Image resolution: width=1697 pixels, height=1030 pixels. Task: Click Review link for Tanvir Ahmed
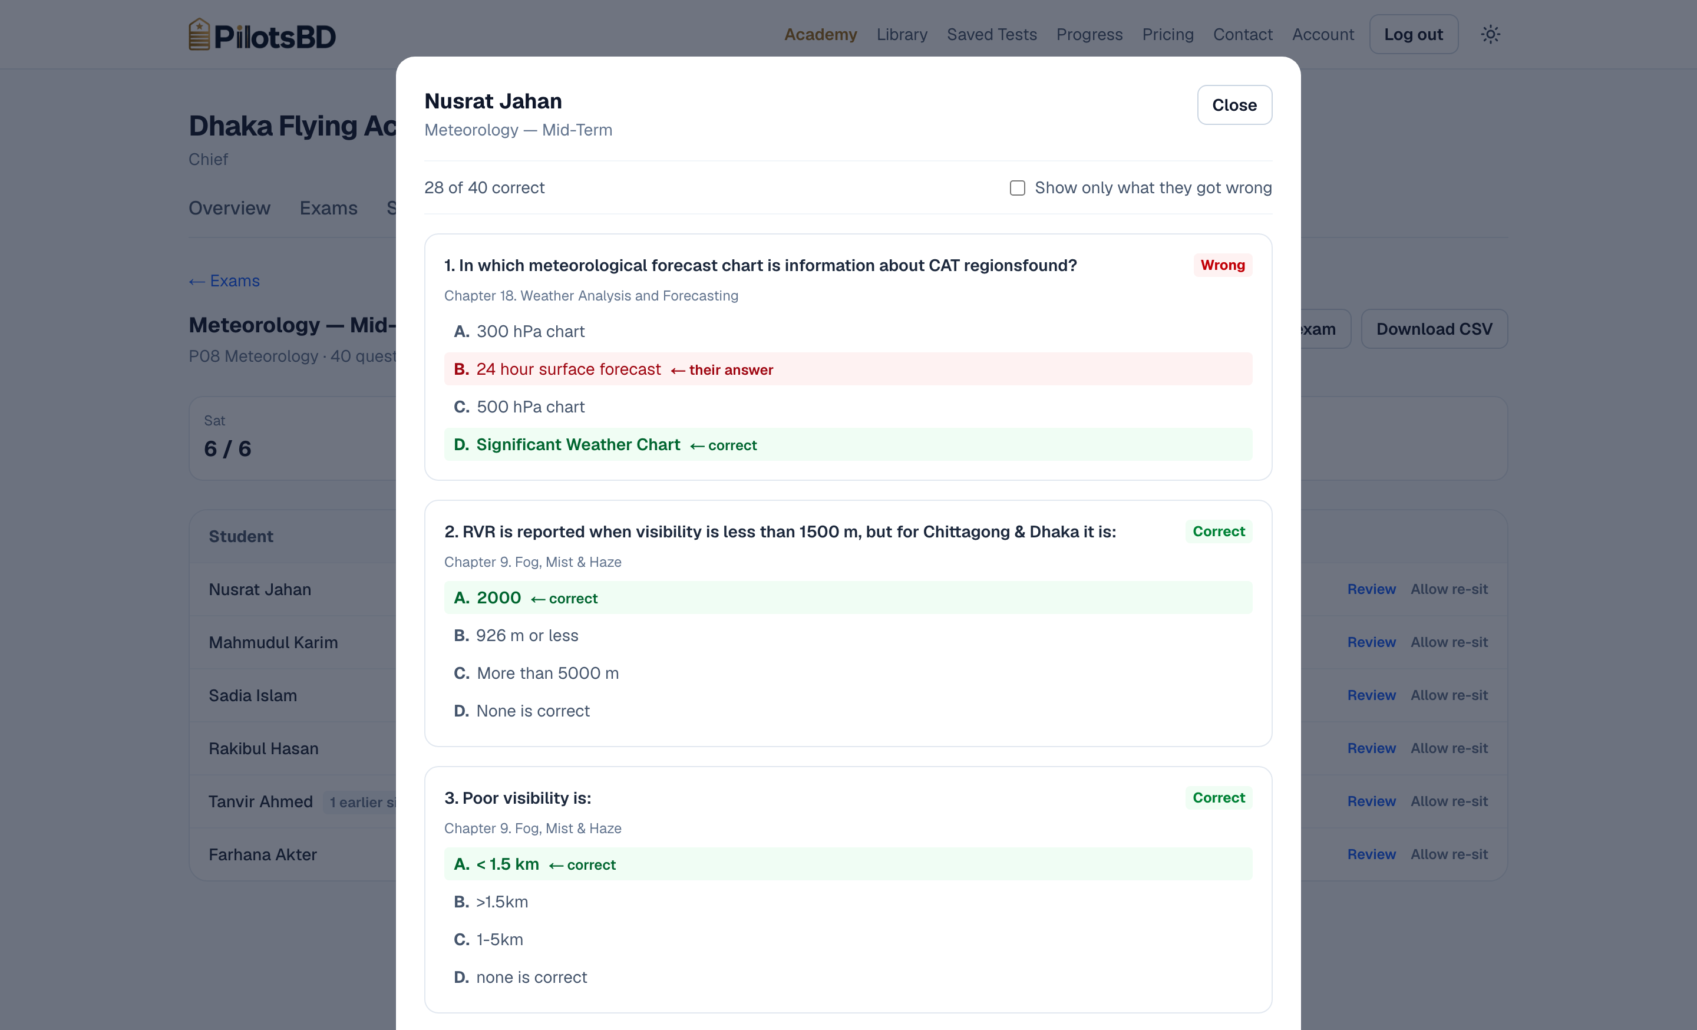click(x=1371, y=801)
